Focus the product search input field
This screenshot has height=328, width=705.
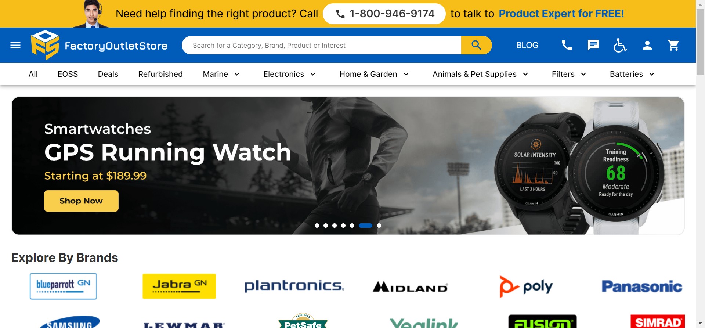(322, 45)
